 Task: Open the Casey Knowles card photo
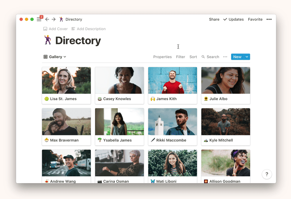[119, 80]
